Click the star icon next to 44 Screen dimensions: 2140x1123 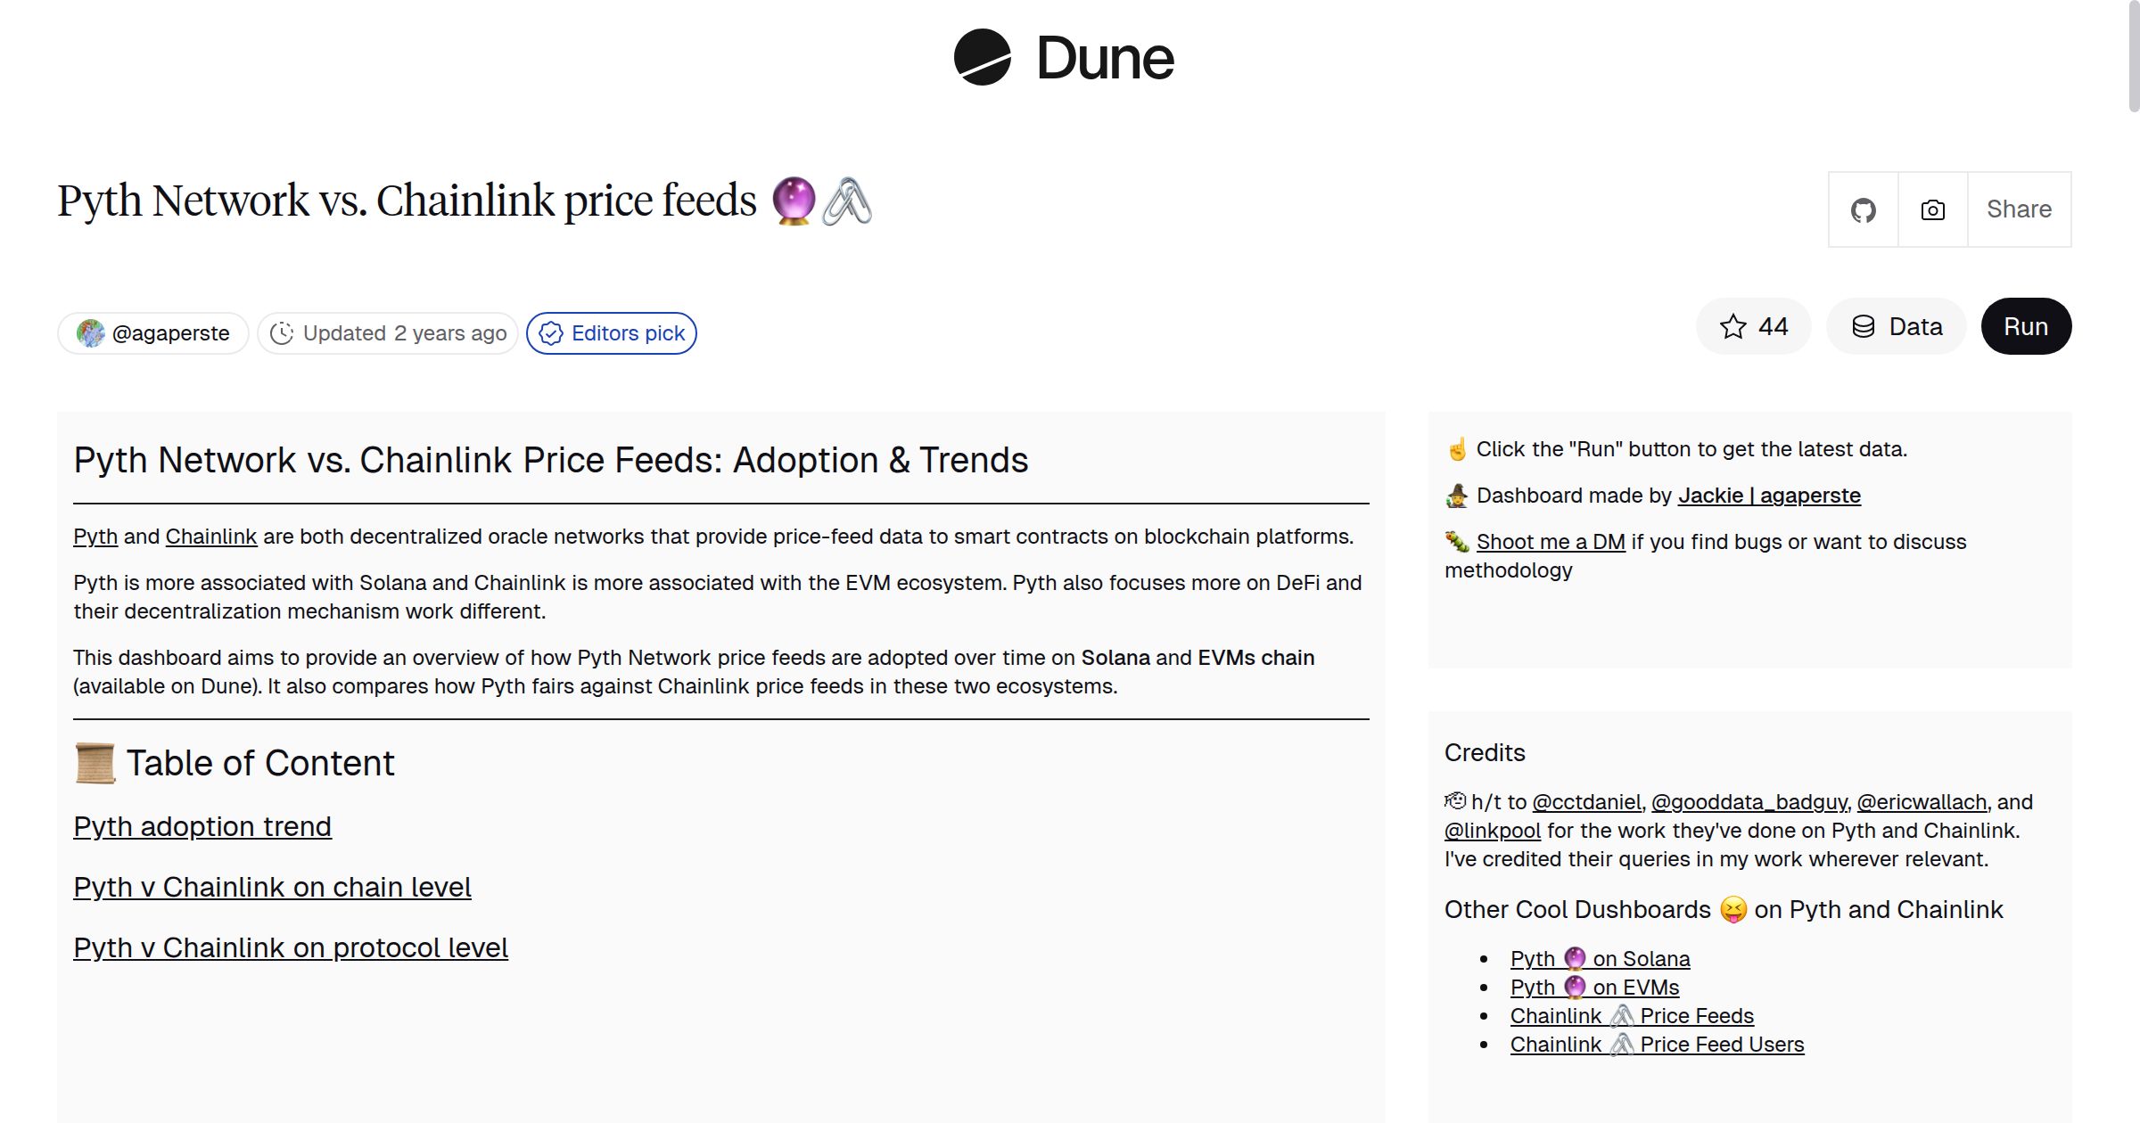point(1733,326)
